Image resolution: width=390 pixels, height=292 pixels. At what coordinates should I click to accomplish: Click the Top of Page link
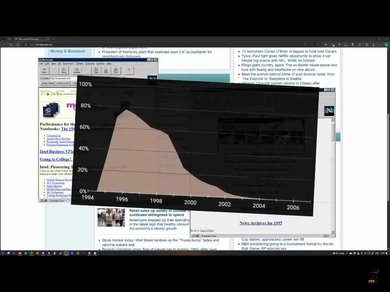click(207, 230)
